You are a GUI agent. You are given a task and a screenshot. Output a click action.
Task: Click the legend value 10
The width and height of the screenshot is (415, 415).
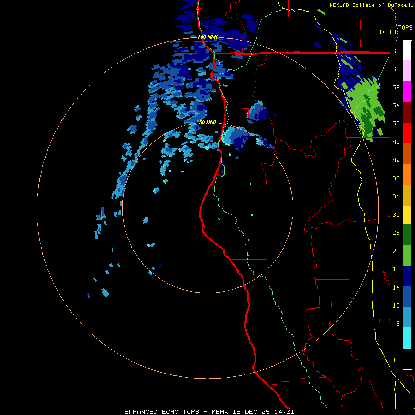[x=396, y=306]
